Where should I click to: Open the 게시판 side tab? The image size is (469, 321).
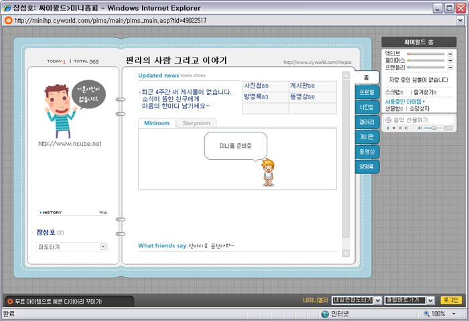coord(367,137)
